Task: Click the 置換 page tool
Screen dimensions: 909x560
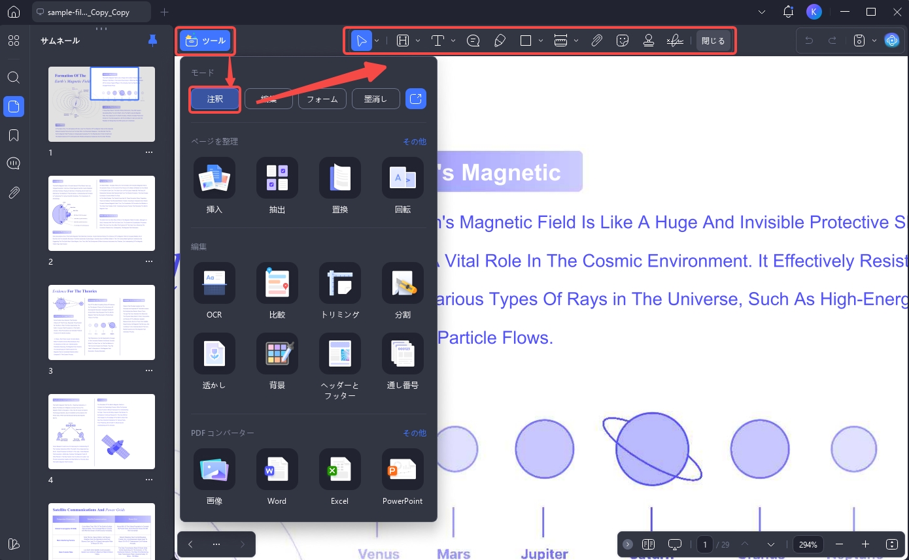Action: coord(340,186)
